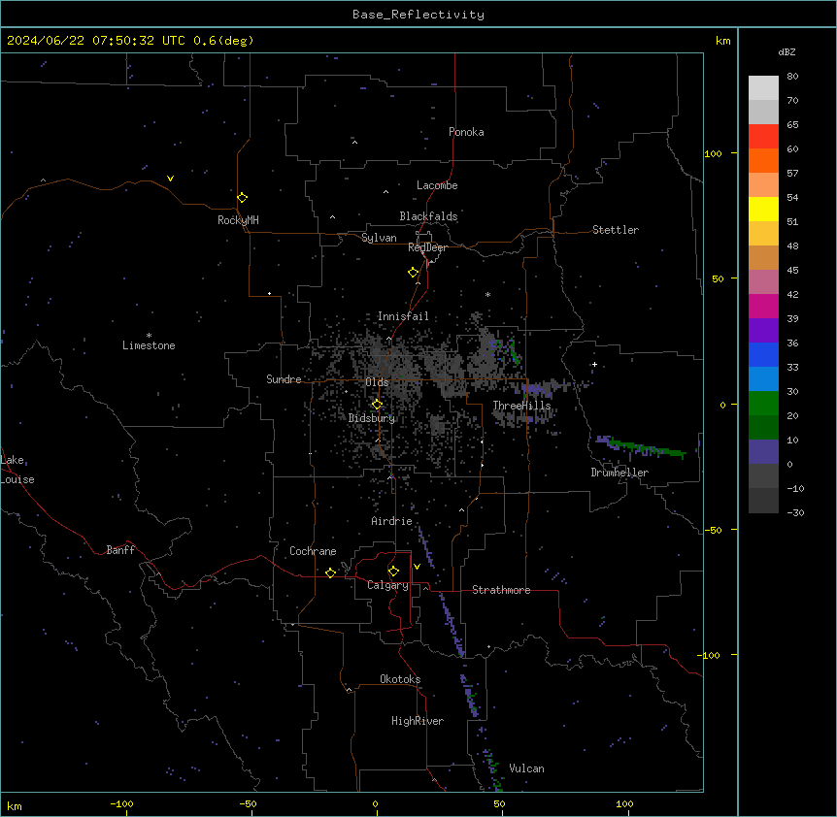Select the orange 57-60 dBZ legend swatch
Image resolution: width=837 pixels, height=817 pixels.
[763, 160]
